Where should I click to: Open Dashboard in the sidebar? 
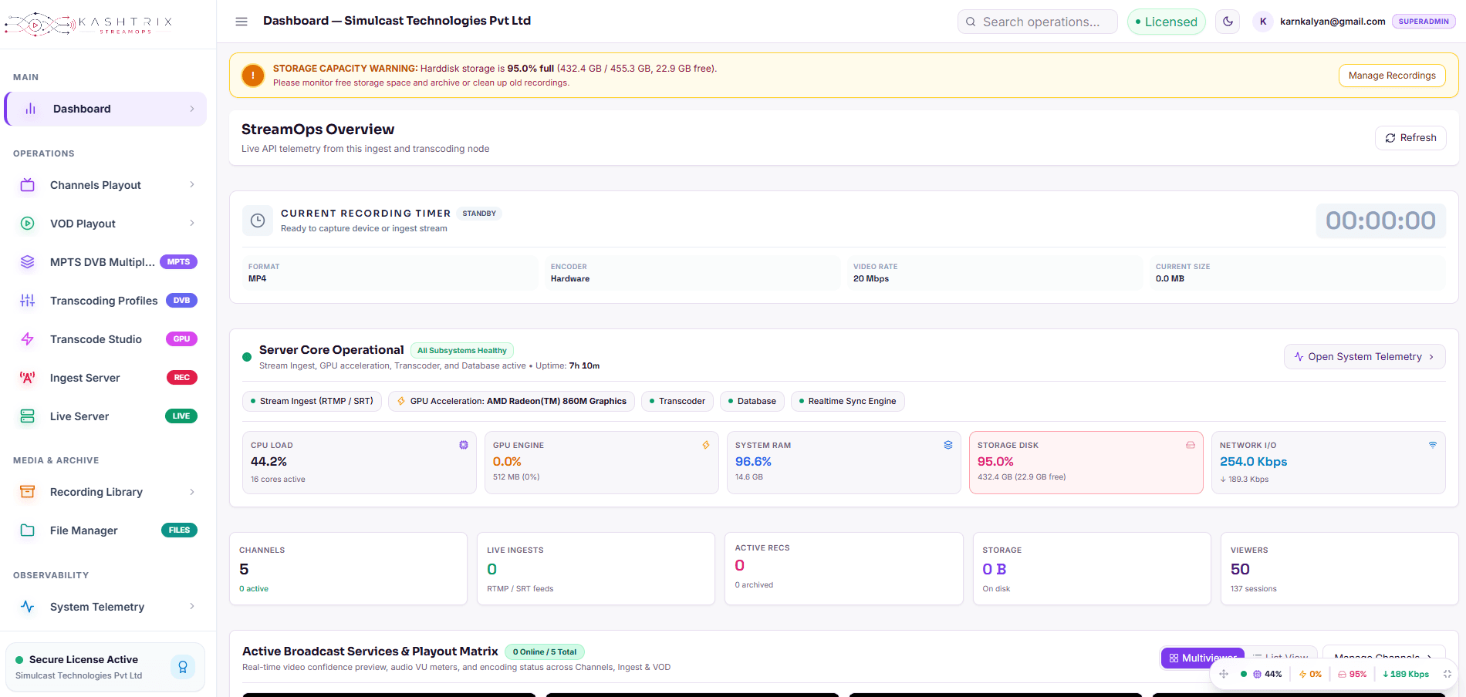click(x=106, y=109)
